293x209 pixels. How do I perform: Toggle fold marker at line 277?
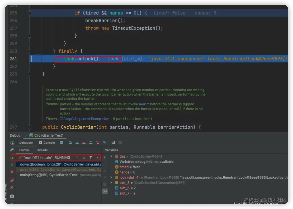29,127
